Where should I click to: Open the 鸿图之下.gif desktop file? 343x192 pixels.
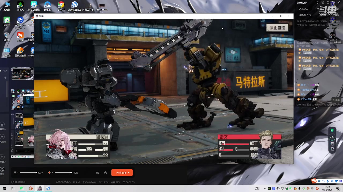[x=88, y=7]
